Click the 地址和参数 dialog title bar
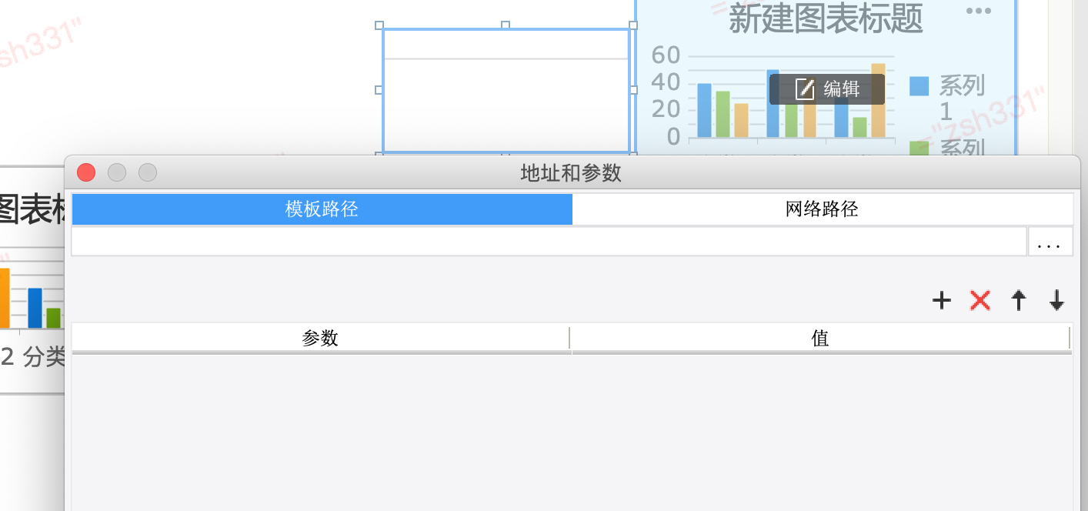Image resolution: width=1088 pixels, height=511 pixels. [572, 172]
